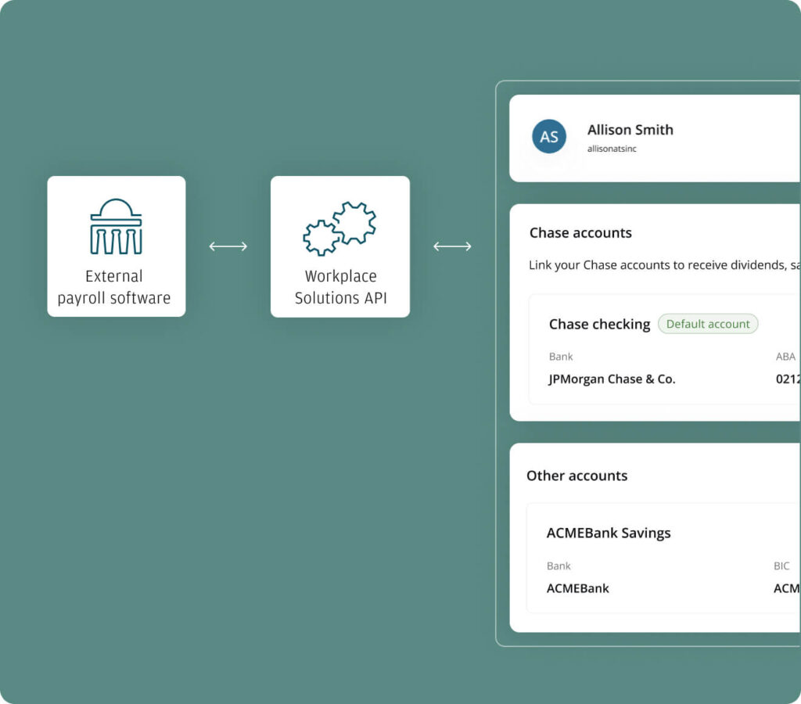The image size is (801, 704).
Task: Click the double arrow between payroll and API cards
Action: pyautogui.click(x=228, y=246)
